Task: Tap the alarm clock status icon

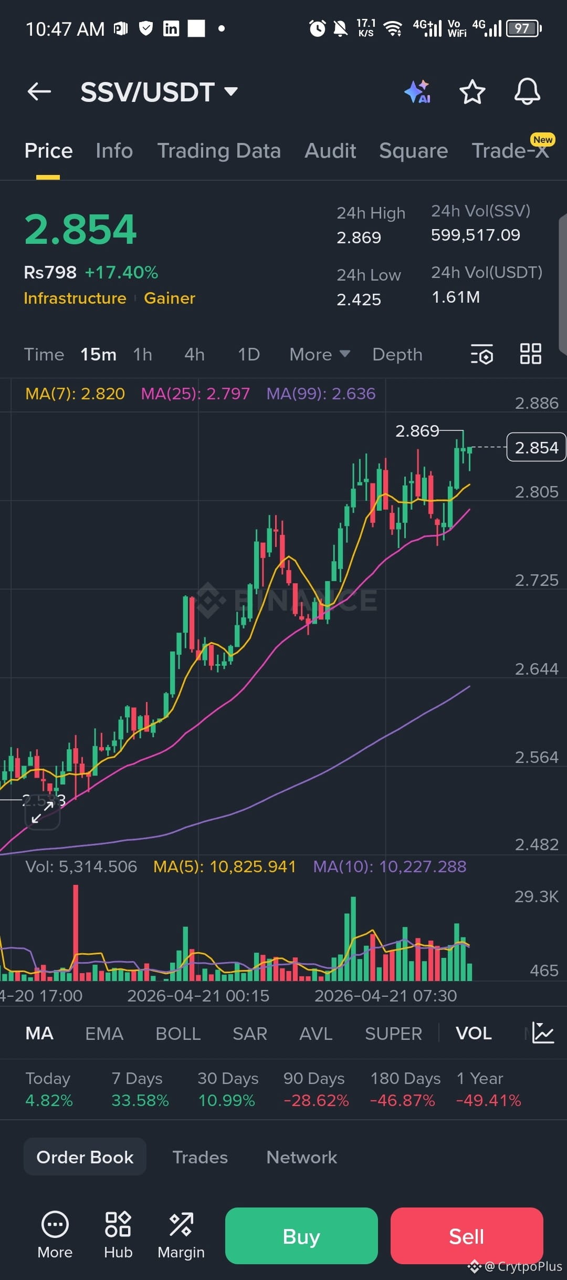Action: [317, 28]
